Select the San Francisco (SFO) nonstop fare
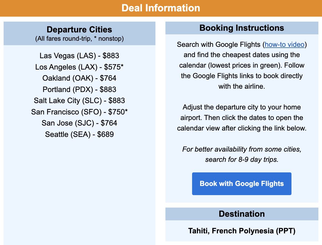322x245 pixels. (x=79, y=112)
